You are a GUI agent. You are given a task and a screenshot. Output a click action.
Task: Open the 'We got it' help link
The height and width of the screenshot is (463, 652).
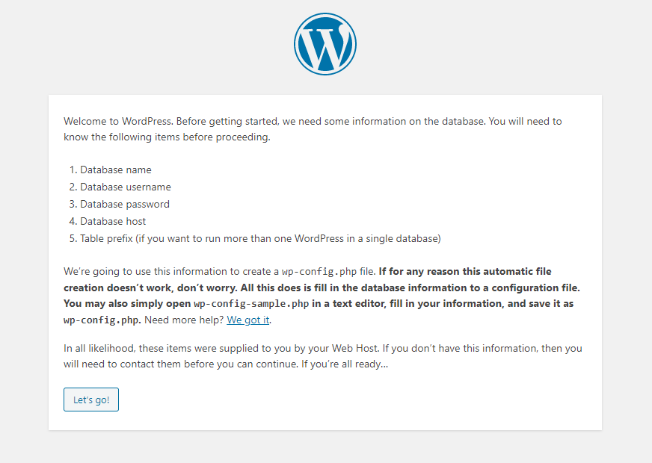[247, 320]
